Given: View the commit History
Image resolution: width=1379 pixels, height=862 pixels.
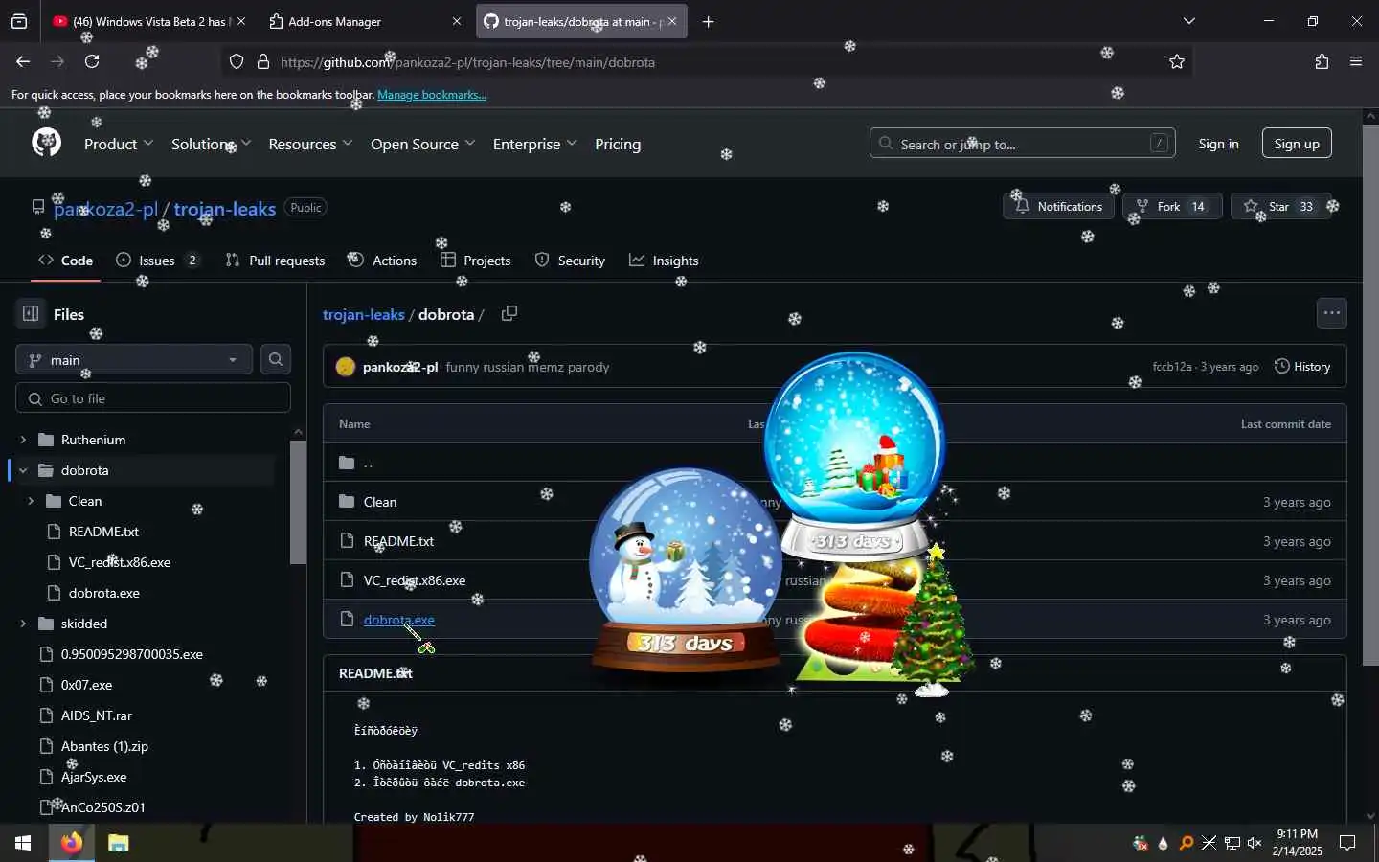Looking at the screenshot, I should coord(1302,367).
